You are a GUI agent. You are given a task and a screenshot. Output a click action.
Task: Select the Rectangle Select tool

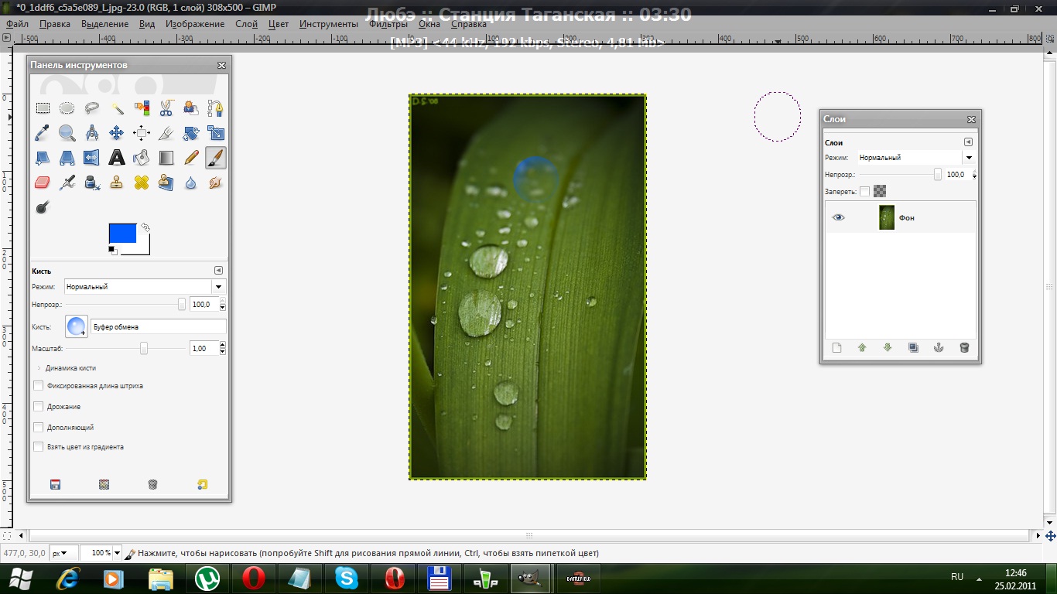click(43, 108)
